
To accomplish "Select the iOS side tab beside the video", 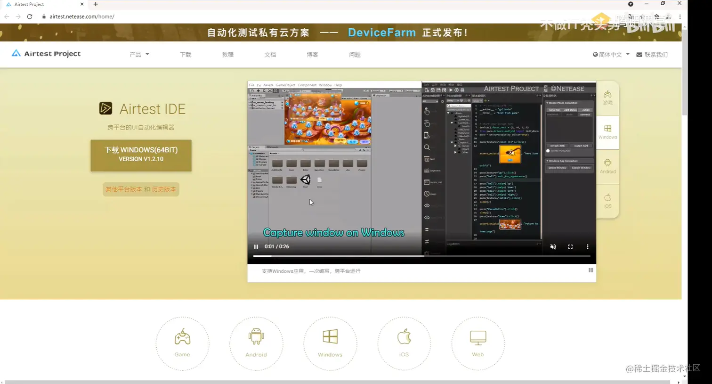I will (608, 201).
